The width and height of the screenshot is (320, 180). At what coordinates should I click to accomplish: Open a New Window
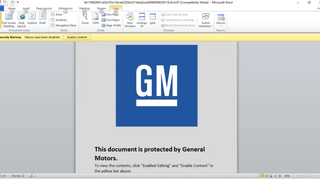click(130, 20)
